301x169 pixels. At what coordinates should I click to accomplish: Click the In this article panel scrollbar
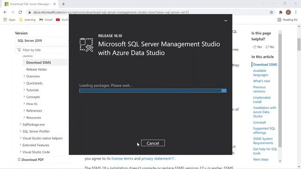(x=280, y=90)
